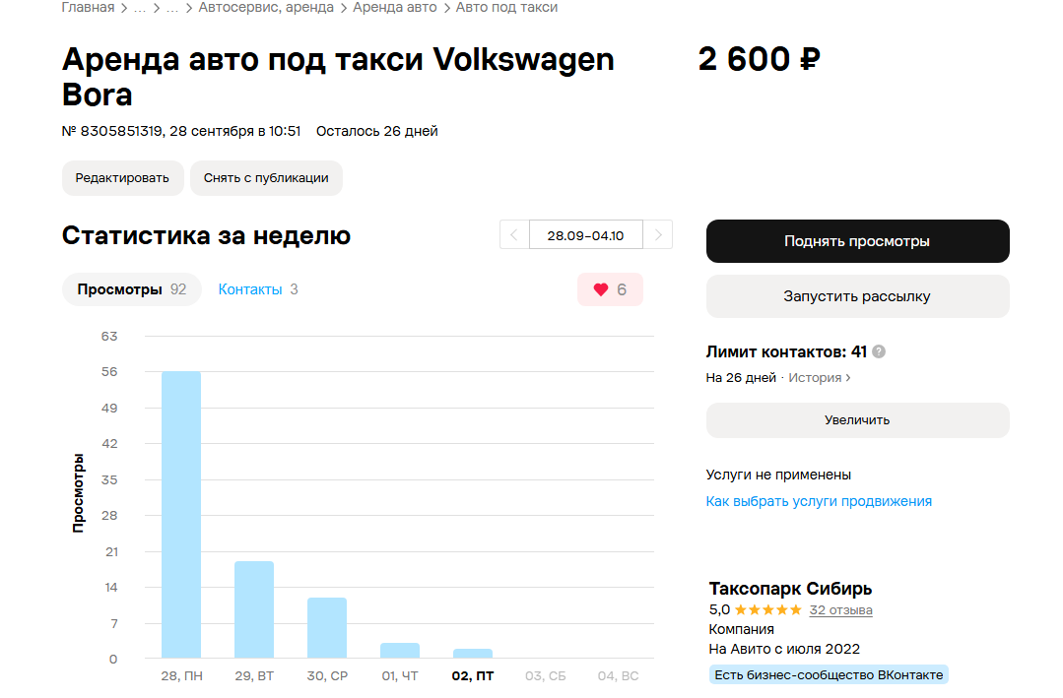
Task: Switch to Просмотры statistics tab
Action: click(131, 289)
